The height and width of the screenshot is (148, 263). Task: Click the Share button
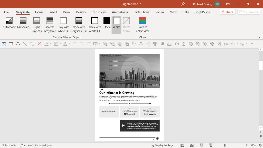click(228, 12)
